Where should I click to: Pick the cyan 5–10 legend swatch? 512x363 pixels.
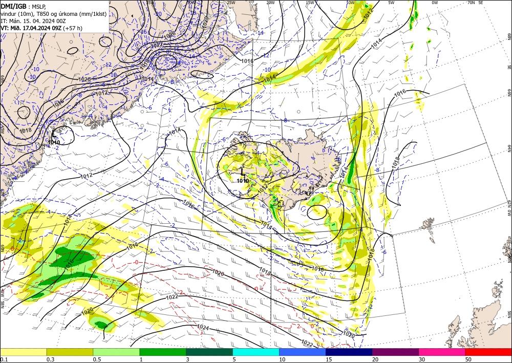coord(256,352)
